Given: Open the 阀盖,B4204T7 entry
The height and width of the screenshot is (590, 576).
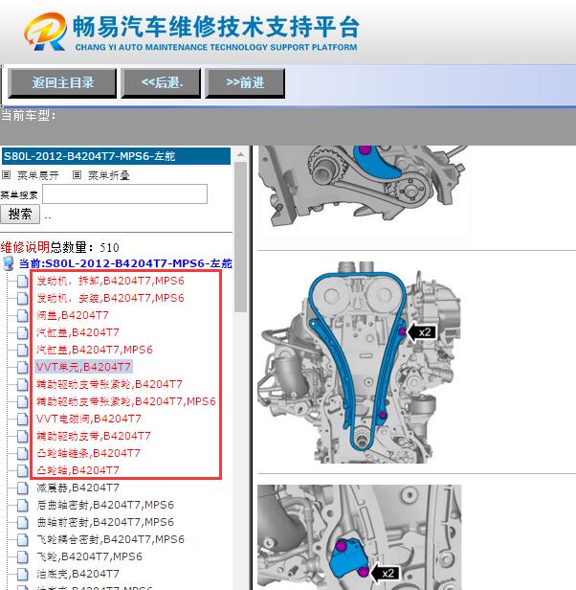Looking at the screenshot, I should point(73,315).
